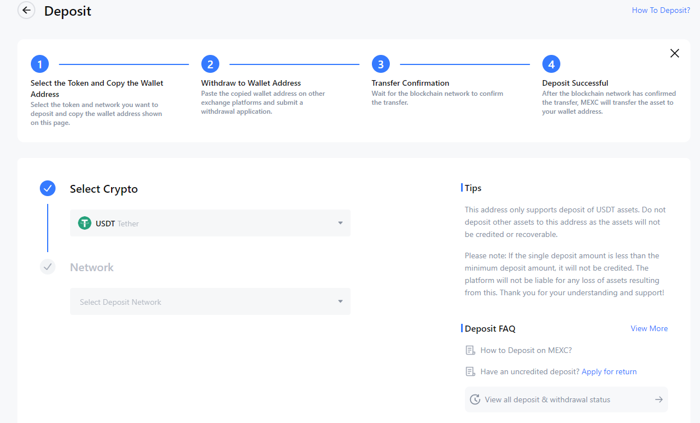Click the gray Network step checkmark

pos(48,267)
